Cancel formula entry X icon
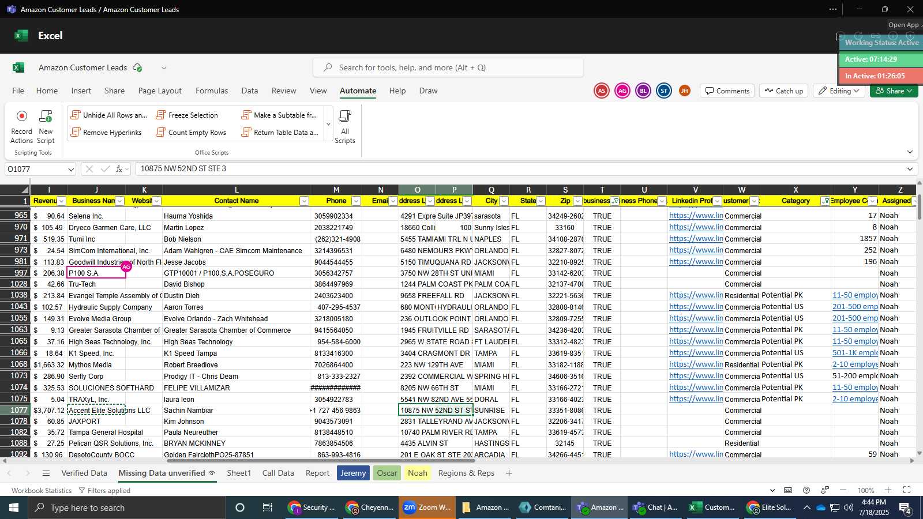 pos(89,169)
